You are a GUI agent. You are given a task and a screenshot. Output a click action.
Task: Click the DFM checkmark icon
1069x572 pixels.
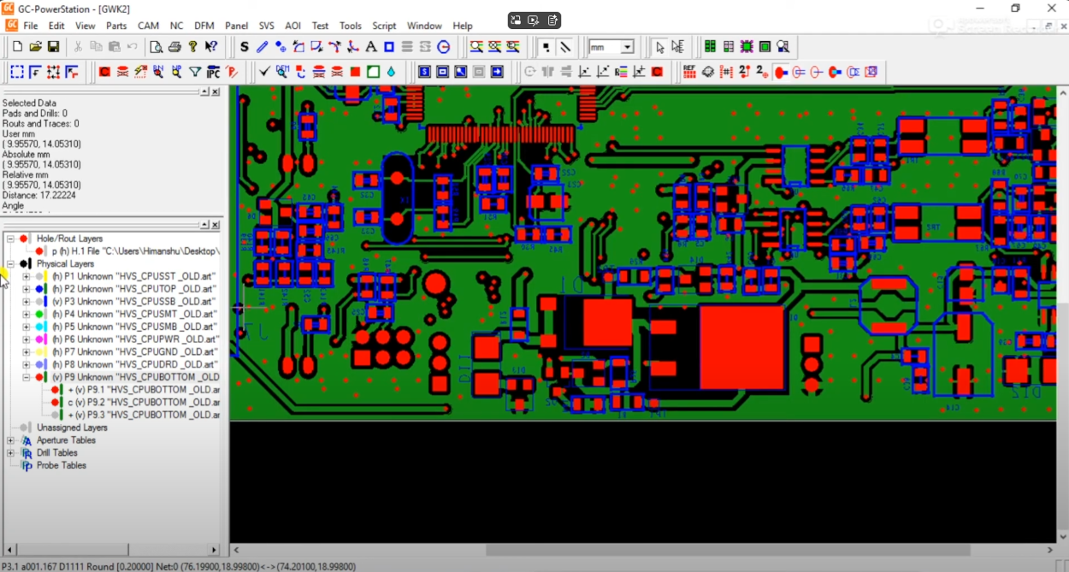pos(264,72)
